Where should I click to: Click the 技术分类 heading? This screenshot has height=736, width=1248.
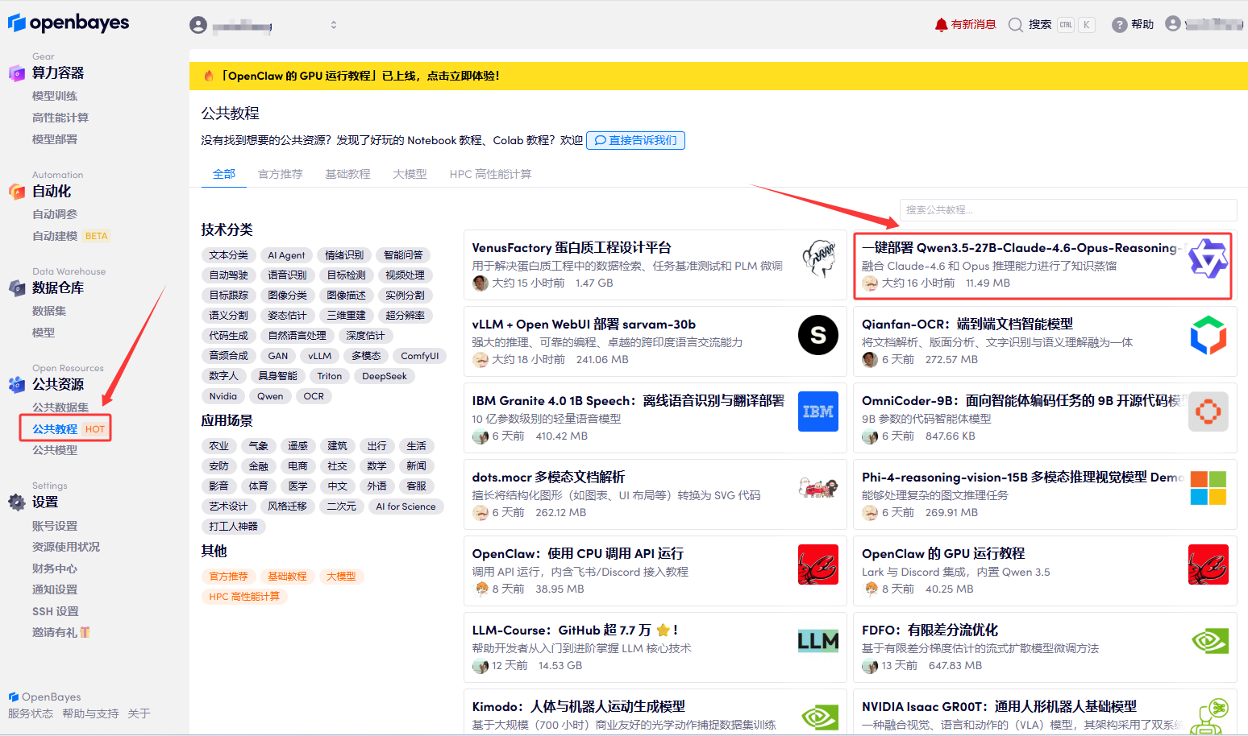[x=227, y=230]
